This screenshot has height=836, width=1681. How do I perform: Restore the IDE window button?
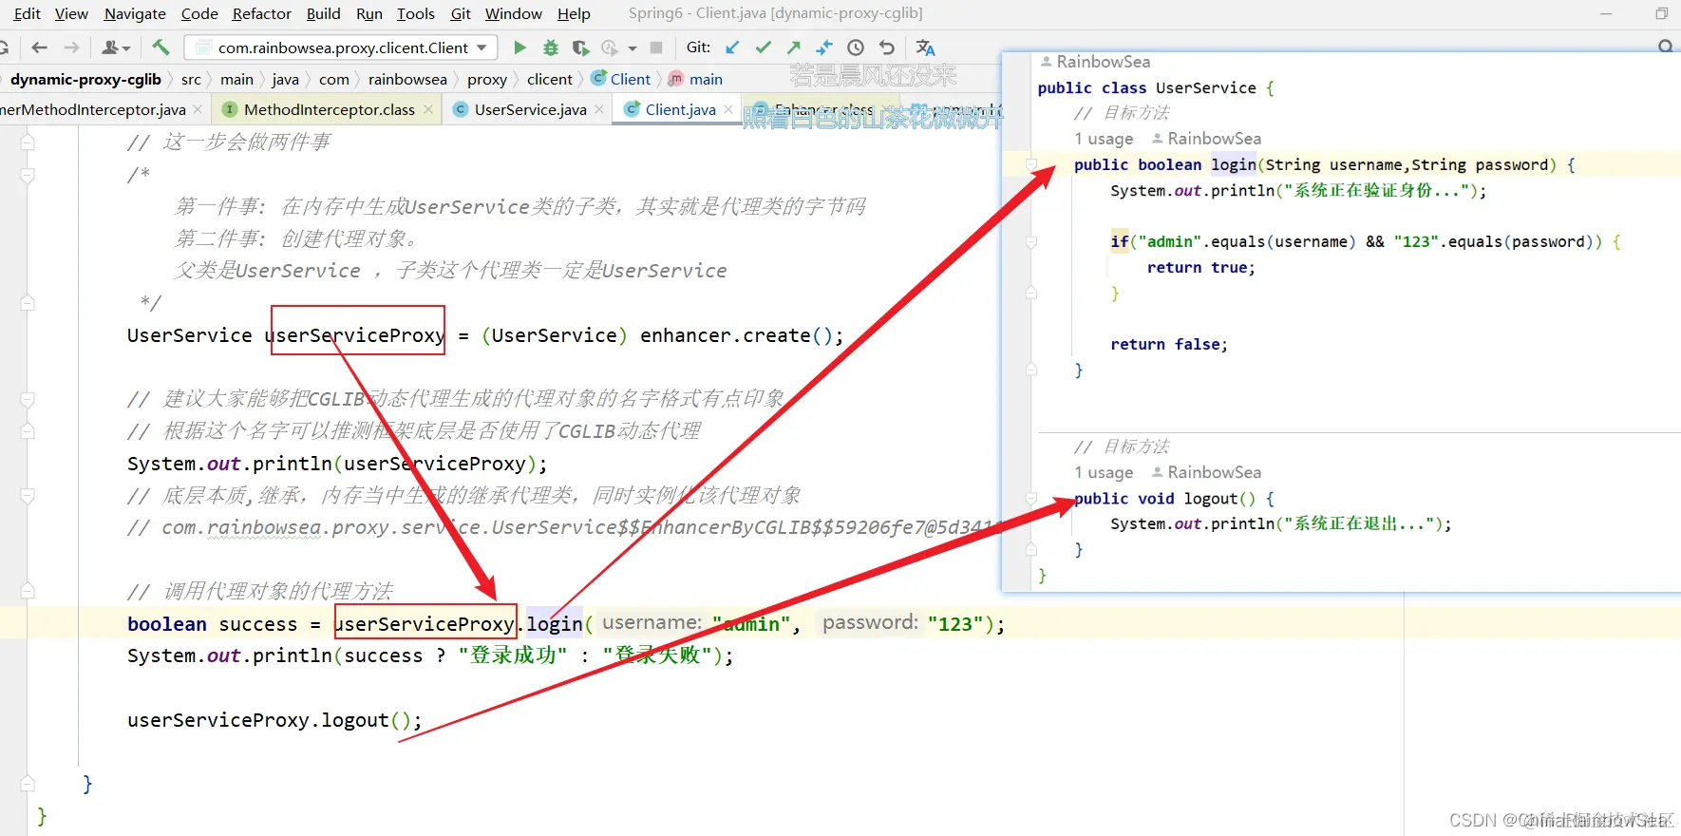click(x=1661, y=13)
